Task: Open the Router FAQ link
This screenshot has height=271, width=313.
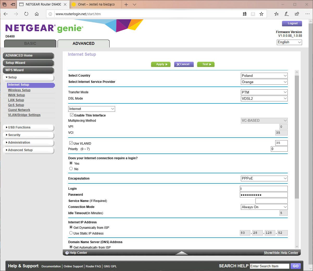Action: click(x=93, y=266)
